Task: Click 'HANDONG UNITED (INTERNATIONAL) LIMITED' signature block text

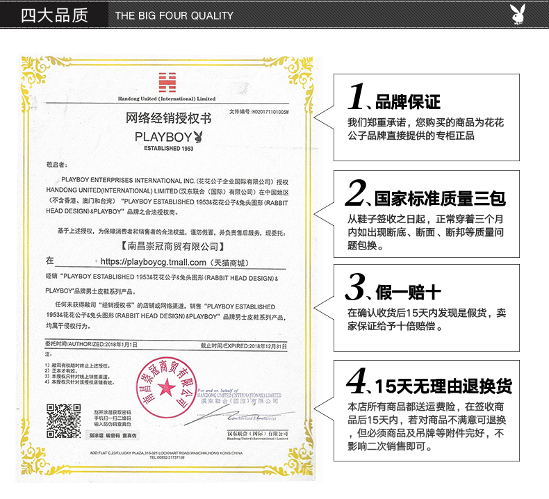Action: click(239, 395)
